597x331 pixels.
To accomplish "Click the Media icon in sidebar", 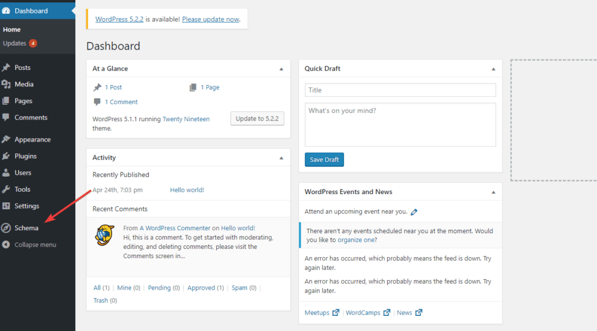I will (x=6, y=84).
